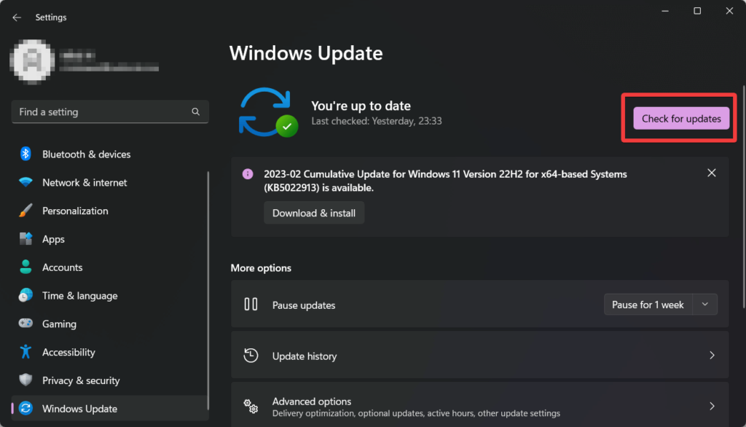Viewport: 746px width, 427px height.
Task: Open the Update history row
Action: (479, 355)
